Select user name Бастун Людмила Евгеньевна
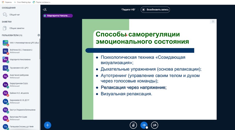The width and height of the screenshot is (235, 130). 23,110
